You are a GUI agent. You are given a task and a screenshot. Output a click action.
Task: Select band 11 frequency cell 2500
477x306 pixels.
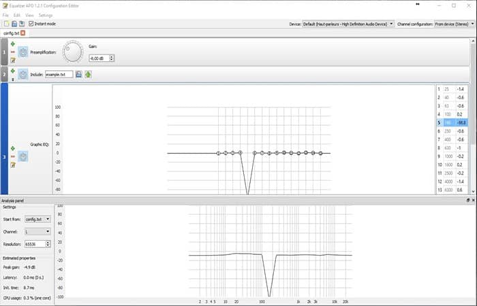pos(449,173)
